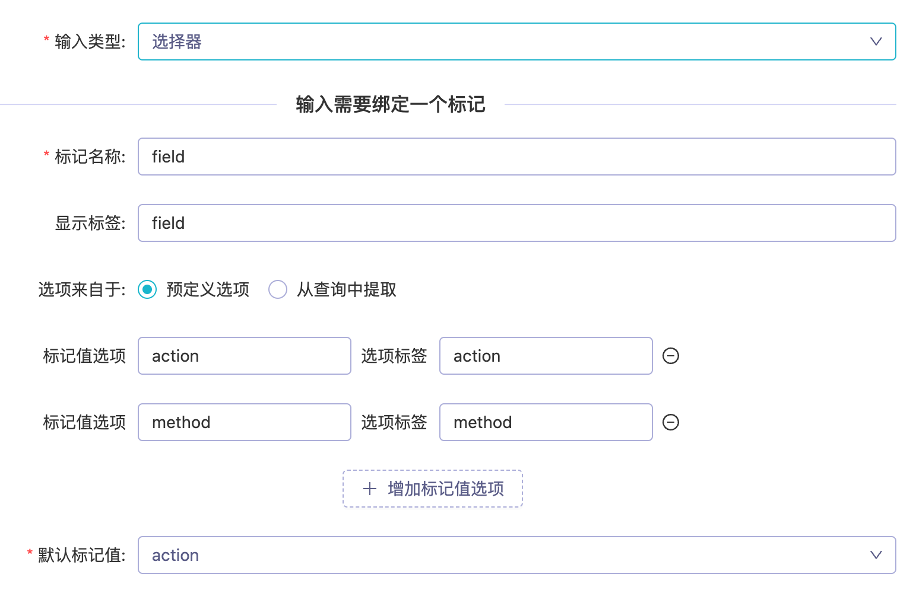Select the 从查询中提取 radio button
Image resolution: width=913 pixels, height=606 pixels.
tap(278, 289)
